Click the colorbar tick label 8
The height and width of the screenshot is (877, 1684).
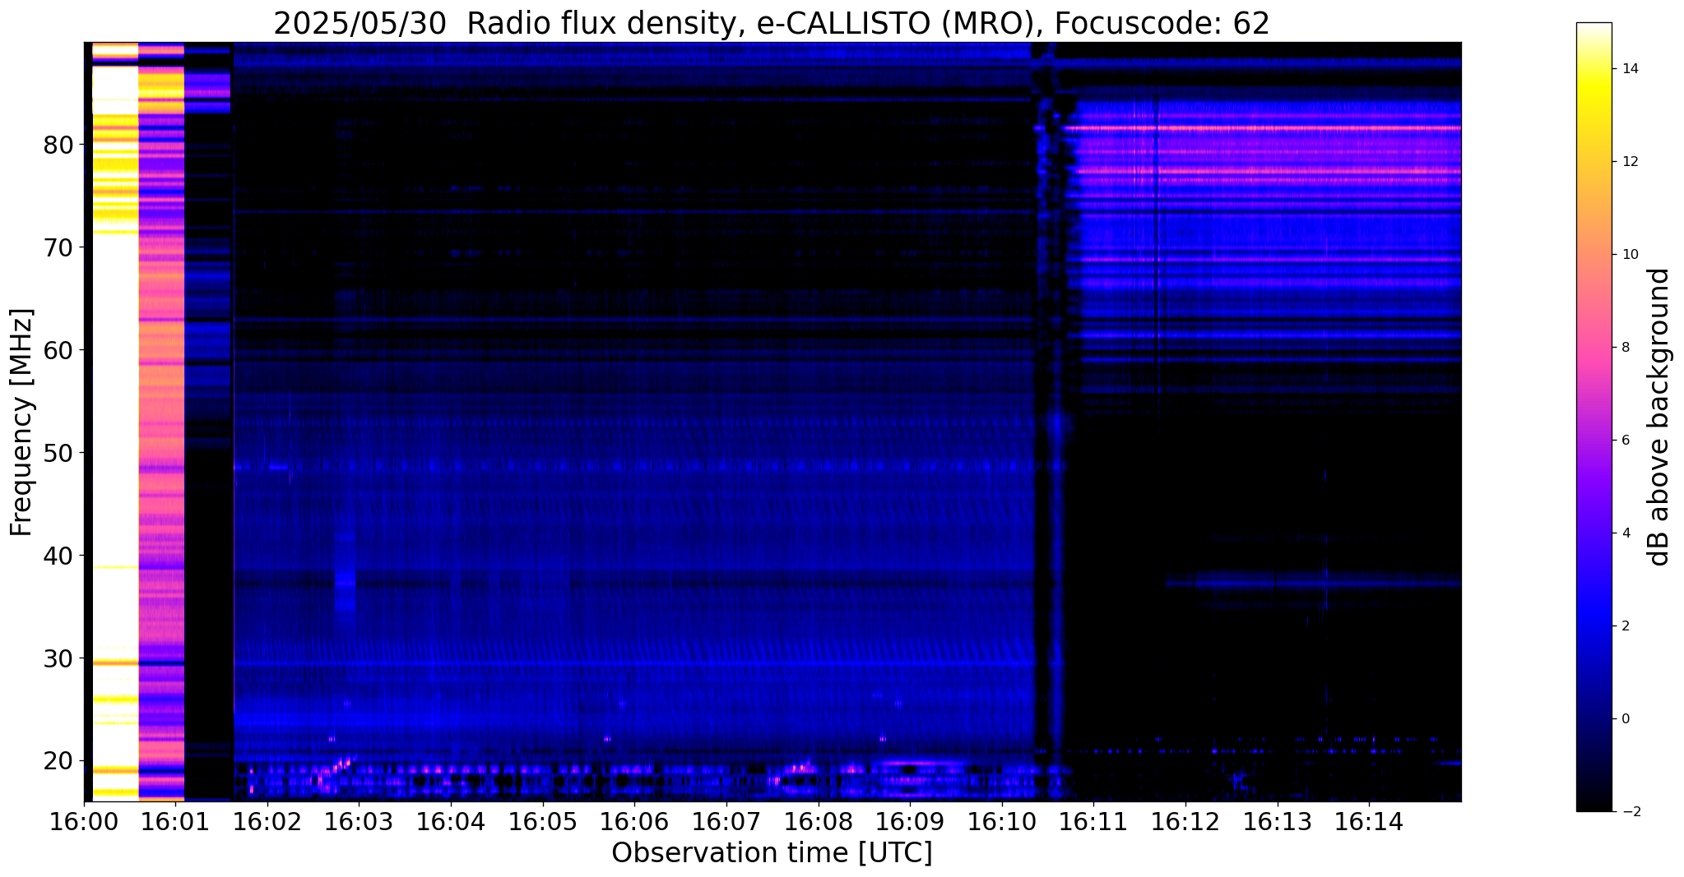pyautogui.click(x=1625, y=348)
